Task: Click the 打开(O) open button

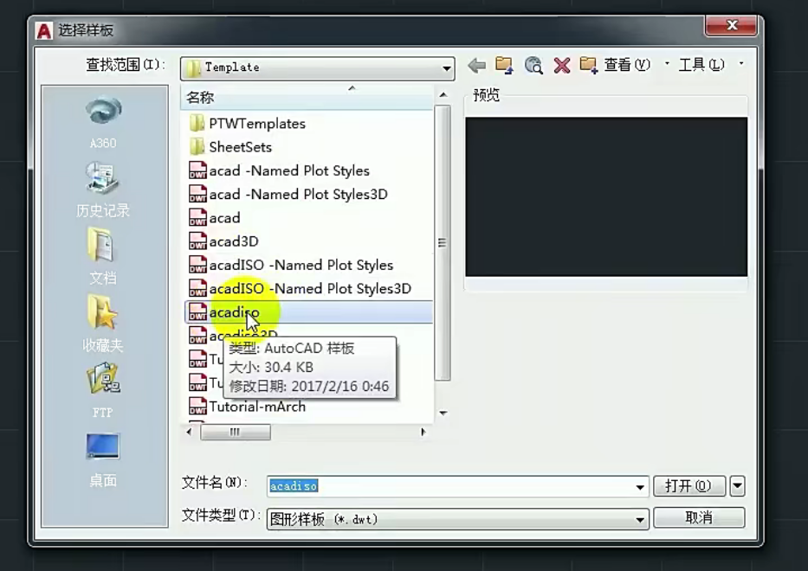Action: [x=689, y=485]
